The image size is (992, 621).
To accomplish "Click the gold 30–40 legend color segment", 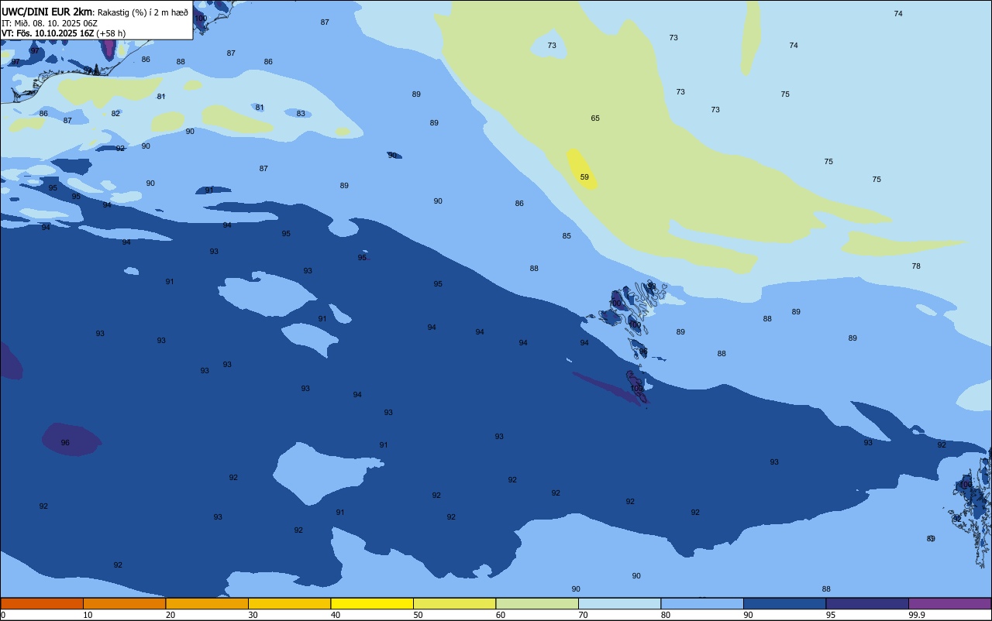I will point(289,603).
